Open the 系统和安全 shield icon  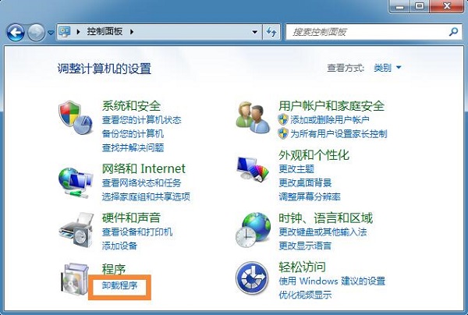click(x=76, y=118)
